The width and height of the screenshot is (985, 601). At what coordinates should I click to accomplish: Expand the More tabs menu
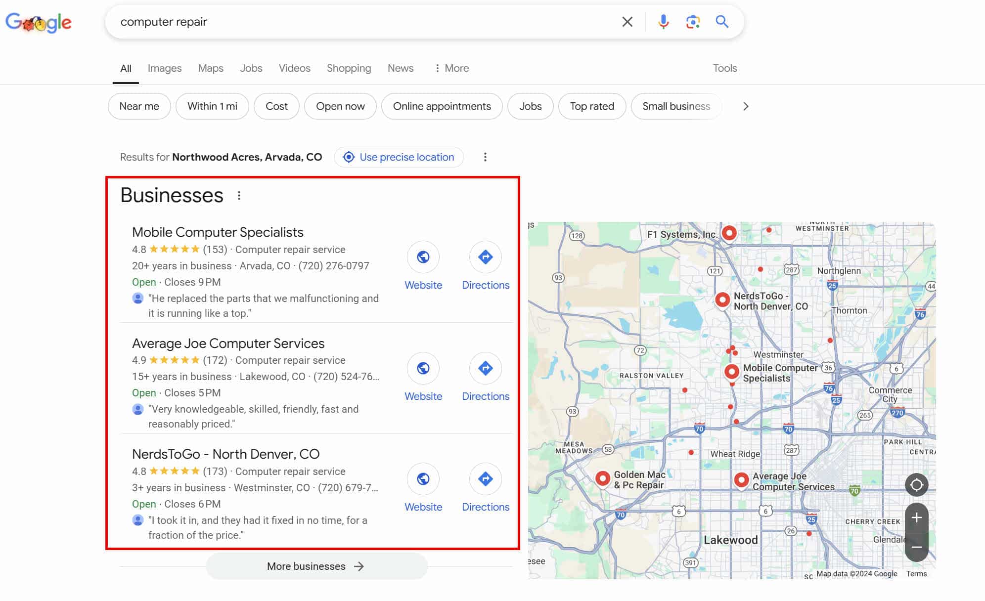point(451,68)
